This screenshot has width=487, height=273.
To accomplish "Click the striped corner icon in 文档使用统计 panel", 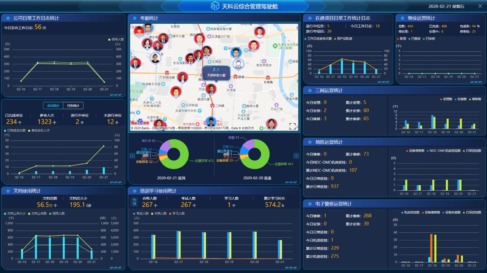I will pyautogui.click(x=116, y=268).
